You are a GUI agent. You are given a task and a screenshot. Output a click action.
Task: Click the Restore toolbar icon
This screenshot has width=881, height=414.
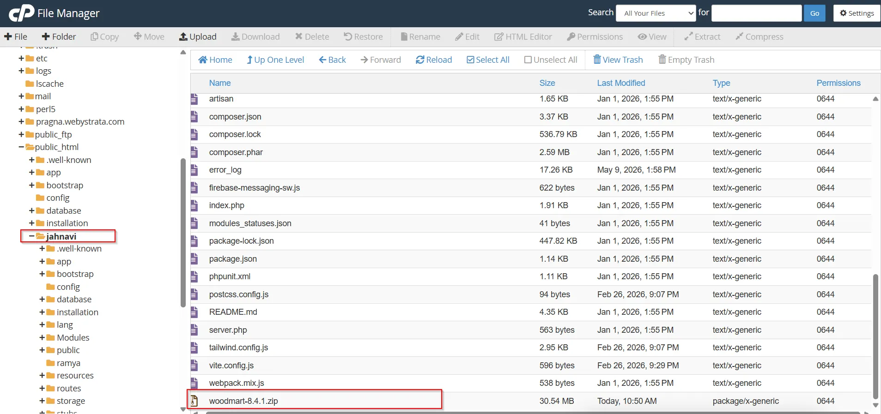(363, 36)
